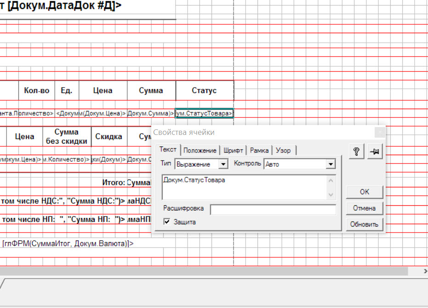428x308 pixels.
Task: Select the "Сумма НДС:" expression cell
Action: pyautogui.click(x=63, y=201)
